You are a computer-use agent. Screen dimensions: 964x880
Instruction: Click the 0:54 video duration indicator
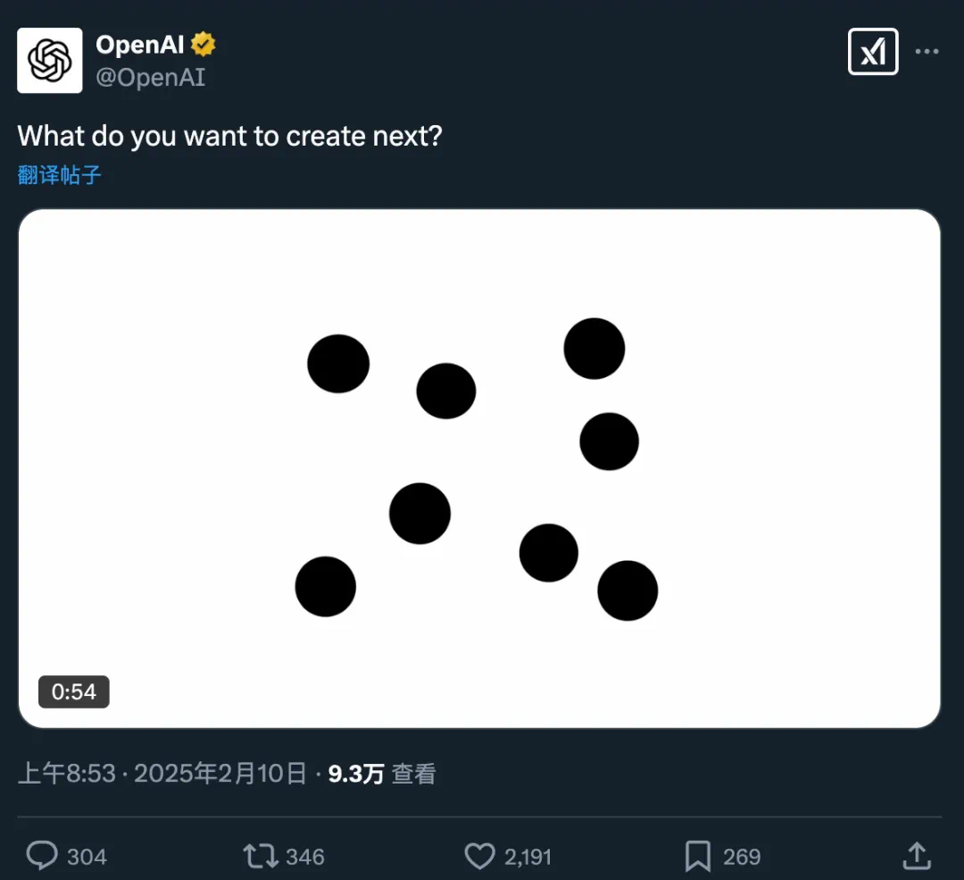click(73, 691)
